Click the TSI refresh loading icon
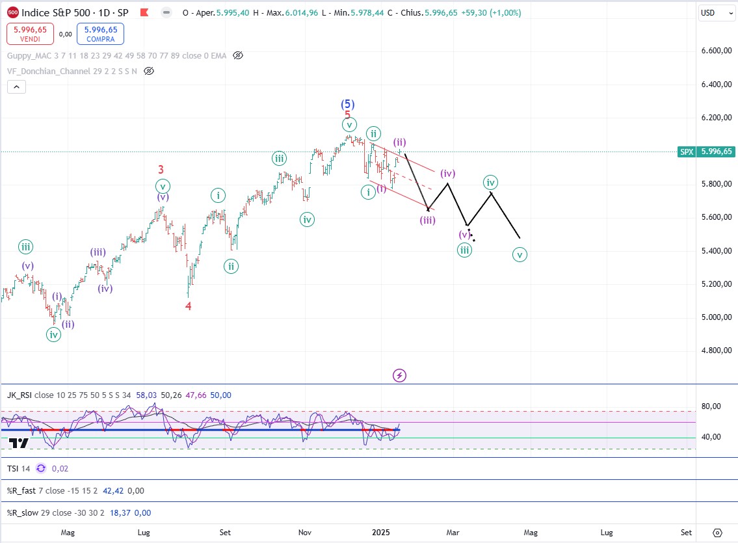Viewport: 738px width, 543px height. click(x=41, y=468)
